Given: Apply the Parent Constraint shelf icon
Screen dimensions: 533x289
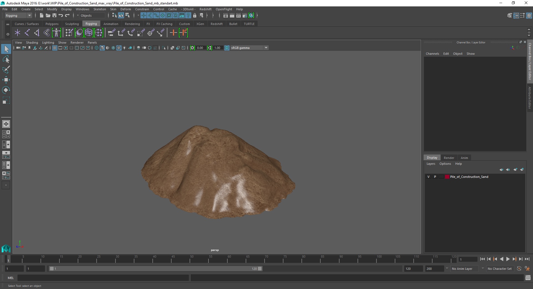Looking at the screenshot, I should pos(111,33).
